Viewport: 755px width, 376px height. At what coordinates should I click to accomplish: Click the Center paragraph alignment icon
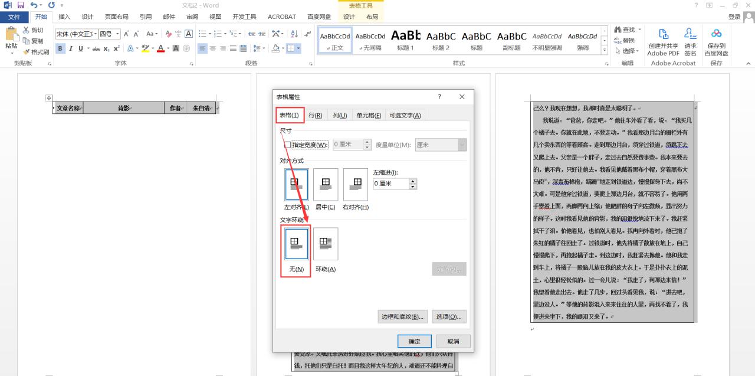[213, 48]
